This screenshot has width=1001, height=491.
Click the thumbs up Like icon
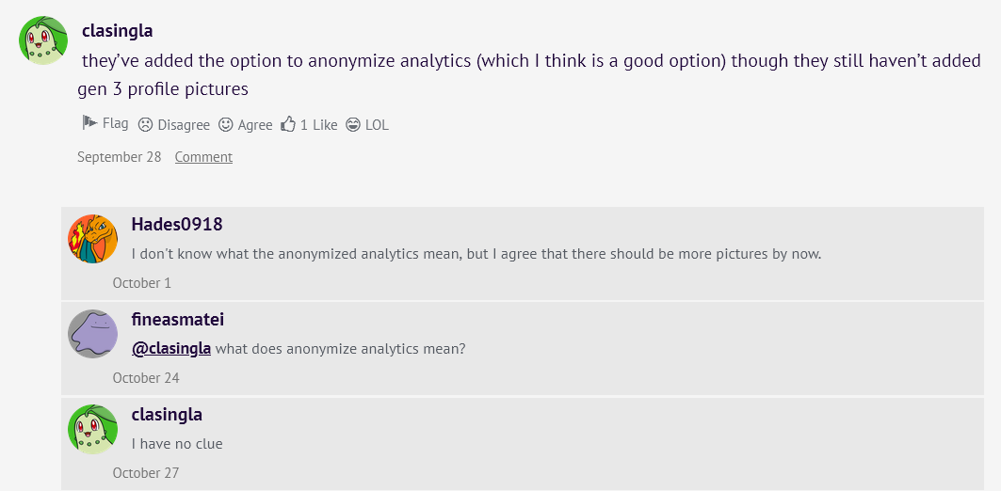click(x=288, y=124)
